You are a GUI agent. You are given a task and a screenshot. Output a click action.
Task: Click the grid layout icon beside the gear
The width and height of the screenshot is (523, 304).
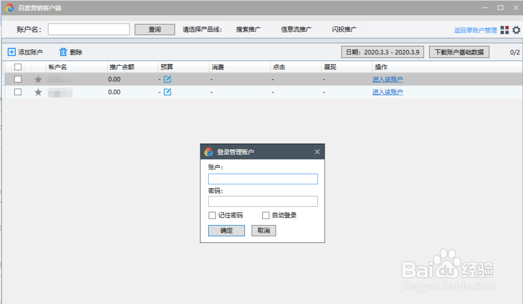coord(505,30)
